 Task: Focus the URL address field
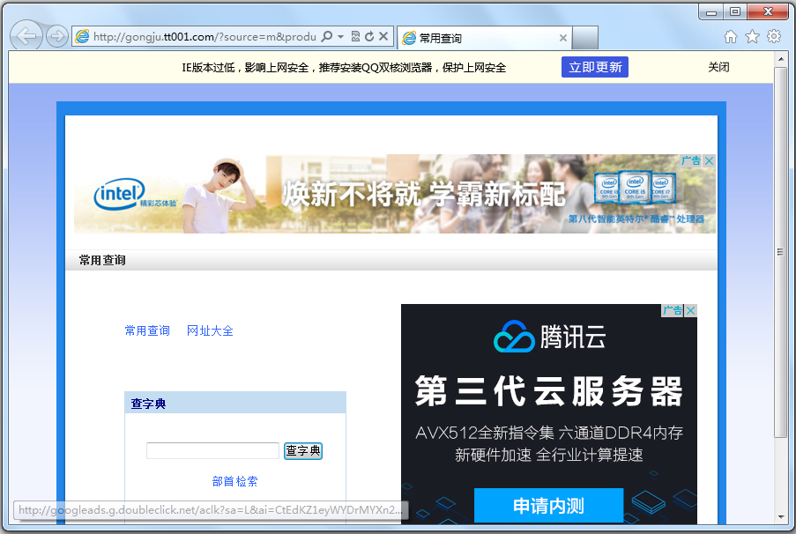(205, 36)
